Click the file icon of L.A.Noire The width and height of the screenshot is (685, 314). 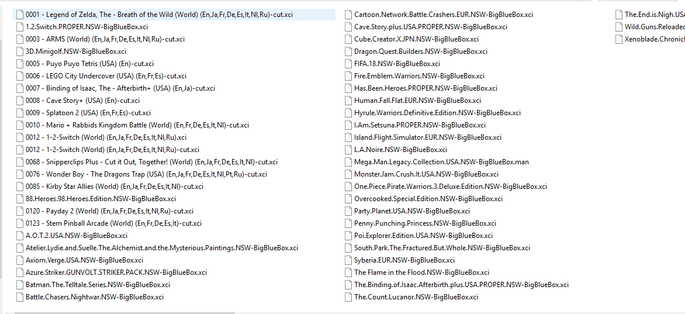pyautogui.click(x=348, y=149)
